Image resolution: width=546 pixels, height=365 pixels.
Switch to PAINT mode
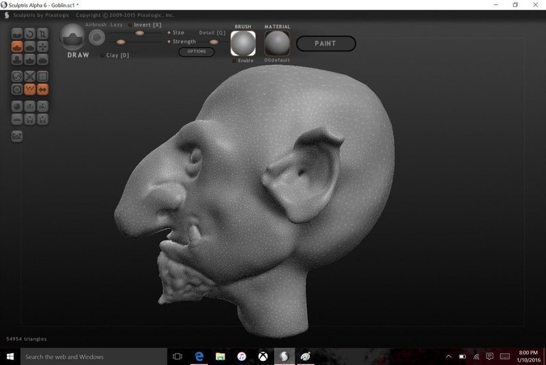point(326,44)
